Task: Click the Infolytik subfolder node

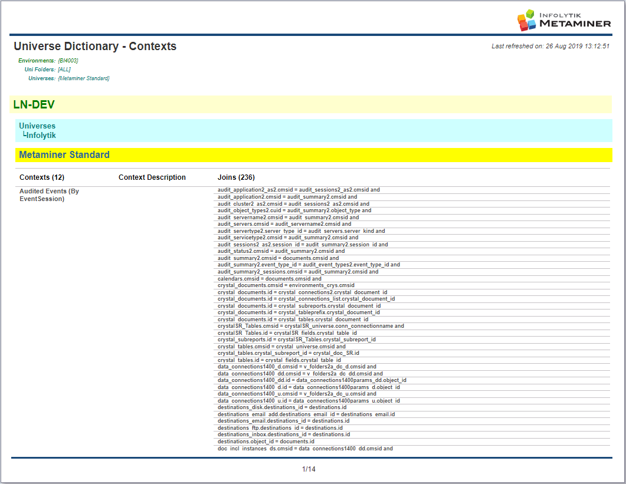Action: pyautogui.click(x=39, y=135)
